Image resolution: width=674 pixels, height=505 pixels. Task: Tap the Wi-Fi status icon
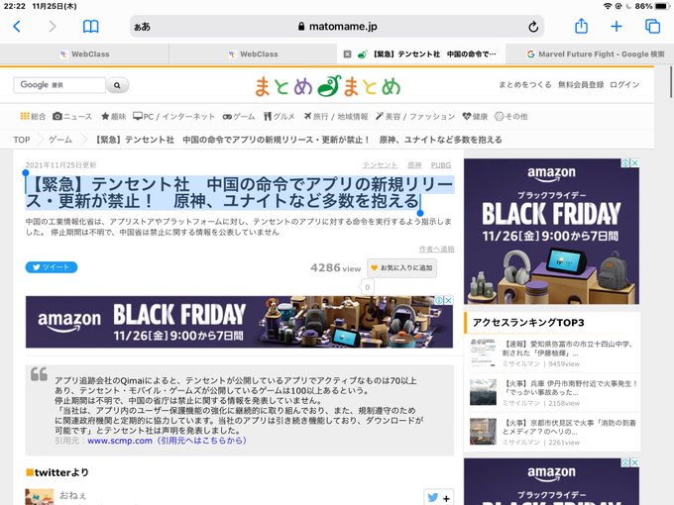point(607,6)
